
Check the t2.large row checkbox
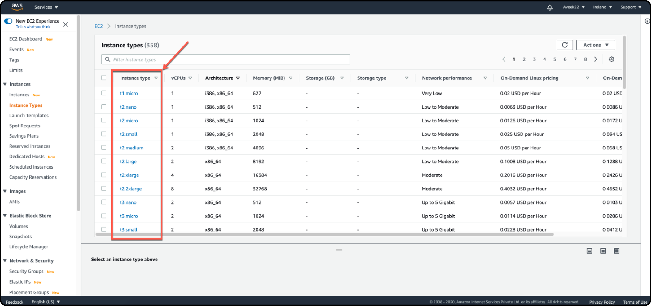[x=104, y=161]
